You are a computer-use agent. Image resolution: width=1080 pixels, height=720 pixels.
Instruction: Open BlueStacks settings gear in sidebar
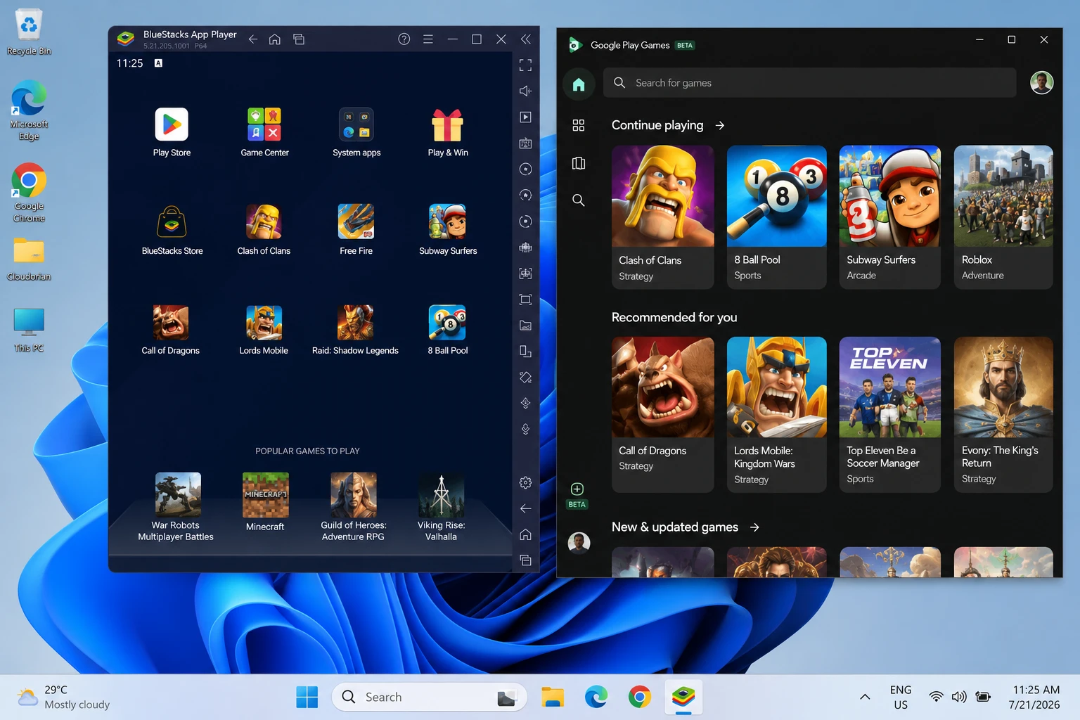(x=525, y=482)
